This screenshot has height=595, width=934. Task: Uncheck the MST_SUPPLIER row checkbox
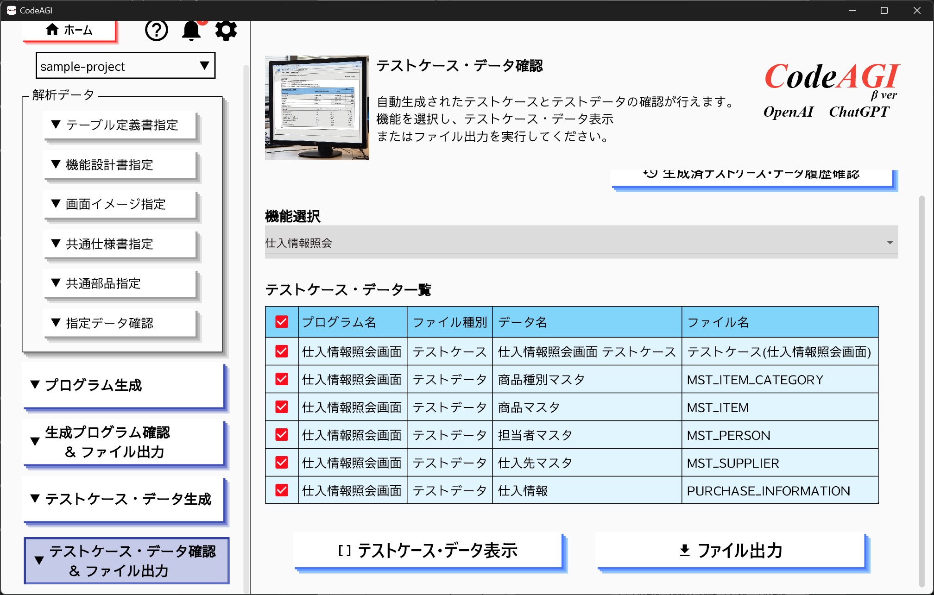click(282, 463)
